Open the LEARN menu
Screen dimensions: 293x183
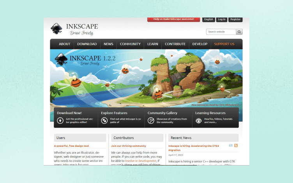(153, 44)
